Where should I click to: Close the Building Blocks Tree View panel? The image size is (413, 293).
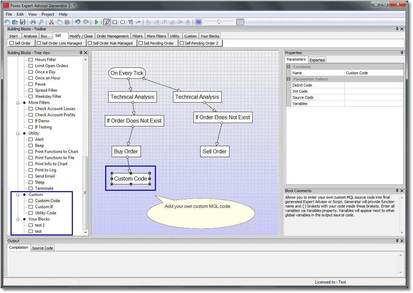(x=85, y=53)
